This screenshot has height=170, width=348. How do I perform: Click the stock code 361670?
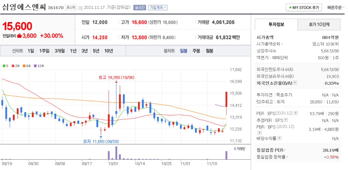[55, 8]
